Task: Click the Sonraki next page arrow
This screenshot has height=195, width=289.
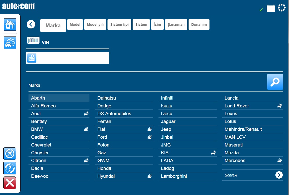Action: (x=279, y=175)
